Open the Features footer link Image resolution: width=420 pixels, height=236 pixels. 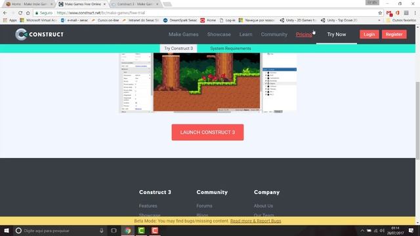click(x=148, y=206)
